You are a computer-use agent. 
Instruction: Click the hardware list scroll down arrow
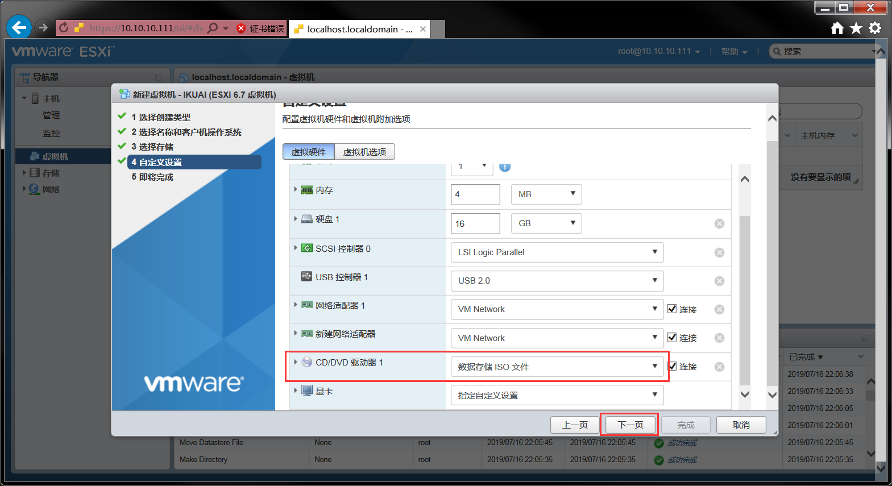pos(745,394)
